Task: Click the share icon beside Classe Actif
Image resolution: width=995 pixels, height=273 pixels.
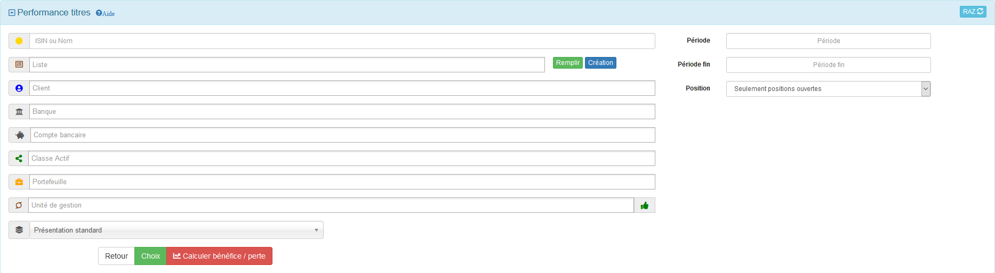Action: pos(19,159)
